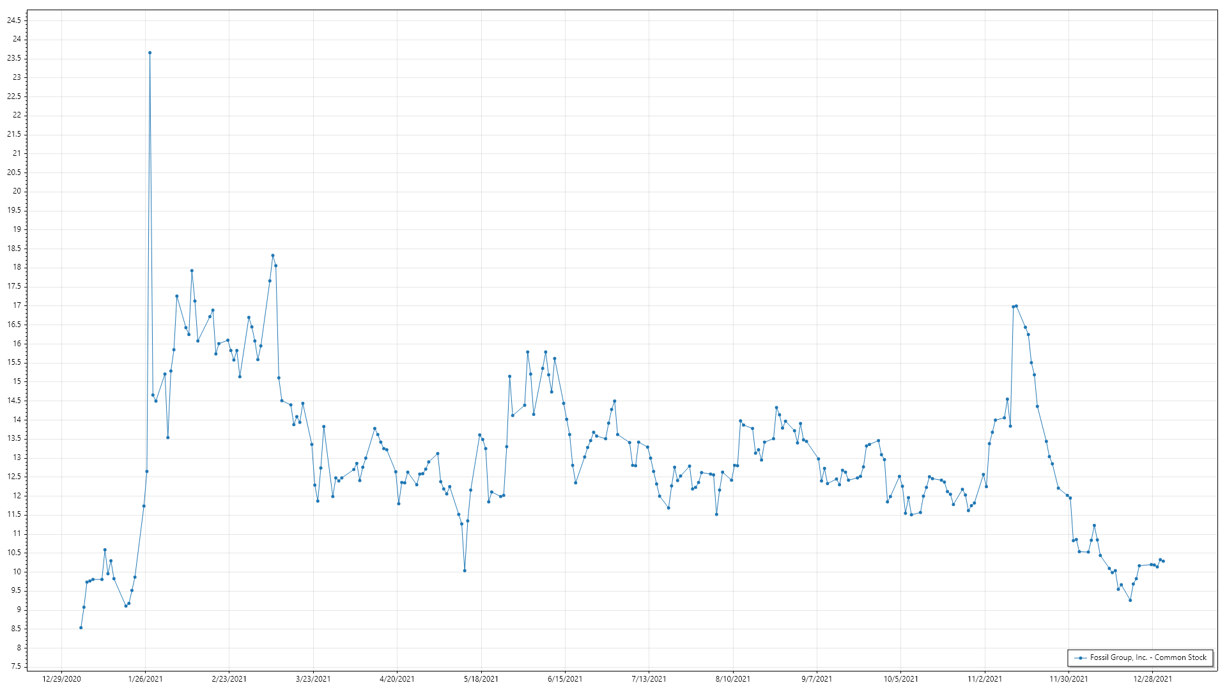Click the March peak point near 18.3
The height and width of the screenshot is (690, 1227).
[273, 256]
